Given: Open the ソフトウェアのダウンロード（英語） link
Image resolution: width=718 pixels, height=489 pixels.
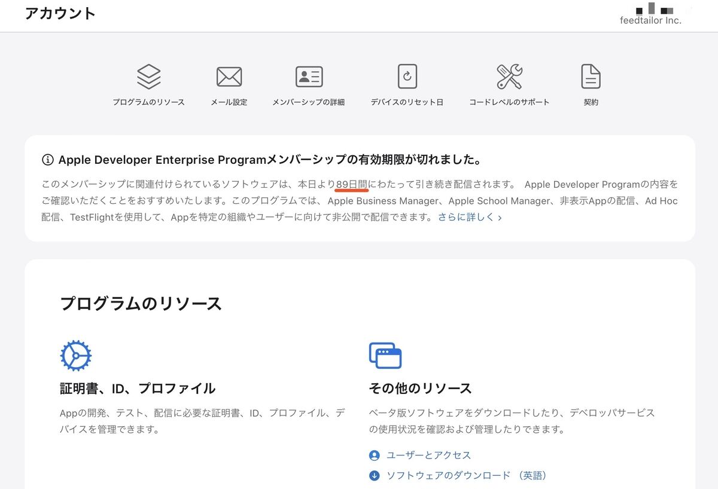Looking at the screenshot, I should (467, 476).
